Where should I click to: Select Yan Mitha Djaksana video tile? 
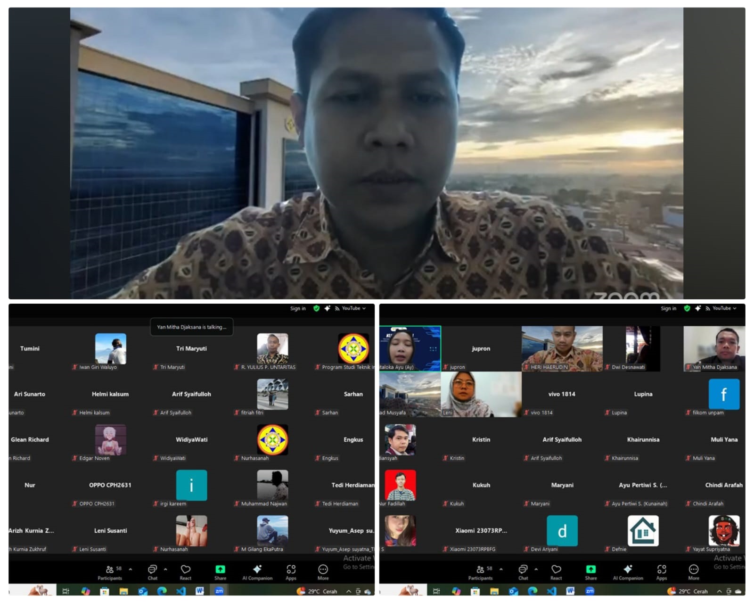pyautogui.click(x=714, y=349)
